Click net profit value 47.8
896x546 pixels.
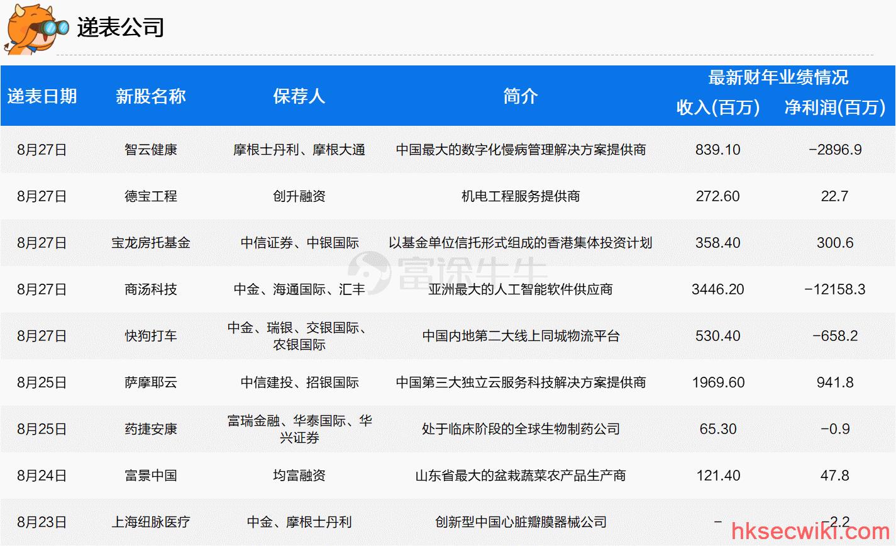[x=835, y=476]
